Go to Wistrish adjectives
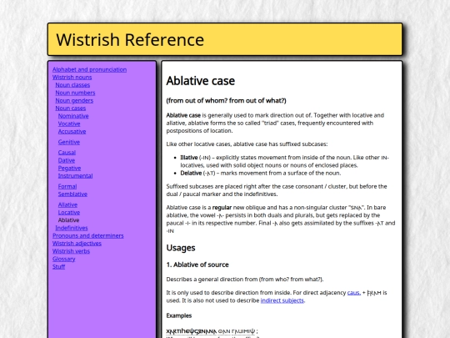This screenshot has height=338, width=450. (77, 244)
